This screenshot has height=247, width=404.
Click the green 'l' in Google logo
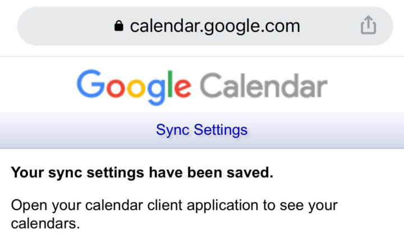click(x=170, y=84)
